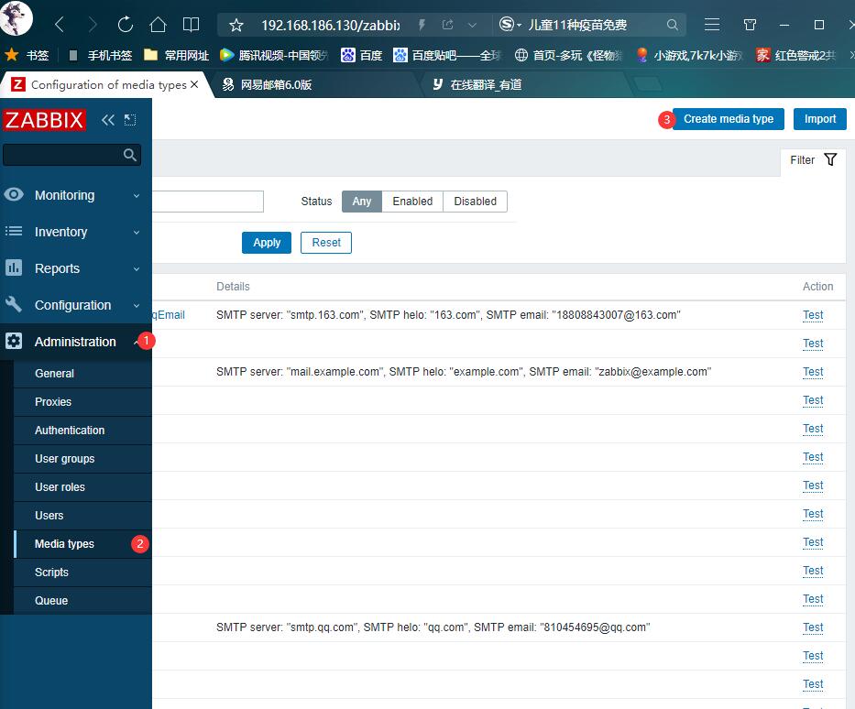The width and height of the screenshot is (855, 709).
Task: Open Authentication settings
Action: pos(82,430)
